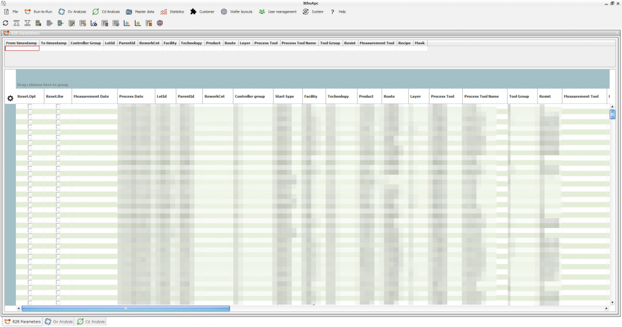The width and height of the screenshot is (622, 327).
Task: Click the table icon with orange clock
Action: click(83, 24)
